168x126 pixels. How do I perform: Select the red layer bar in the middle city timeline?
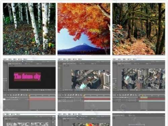tap(97, 99)
